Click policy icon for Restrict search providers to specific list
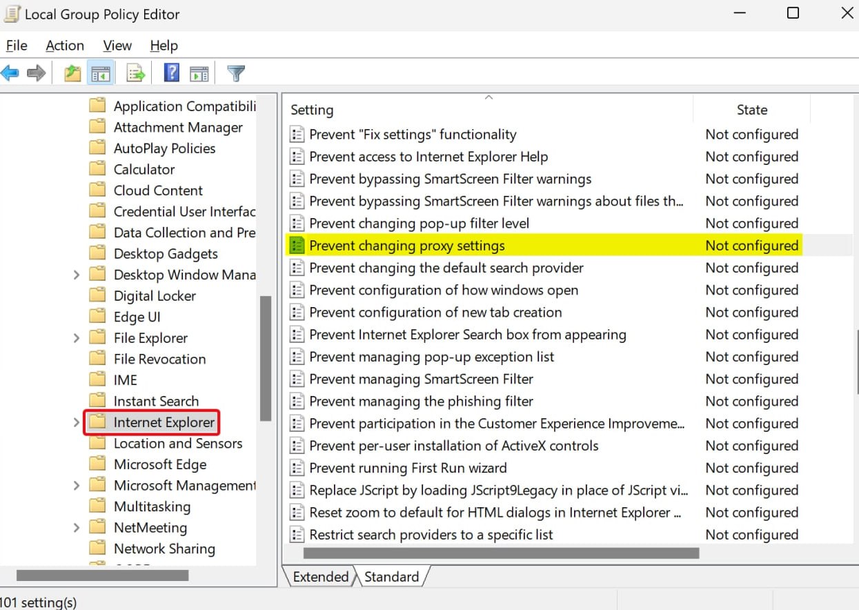Viewport: 859px width, 610px height. (x=297, y=535)
